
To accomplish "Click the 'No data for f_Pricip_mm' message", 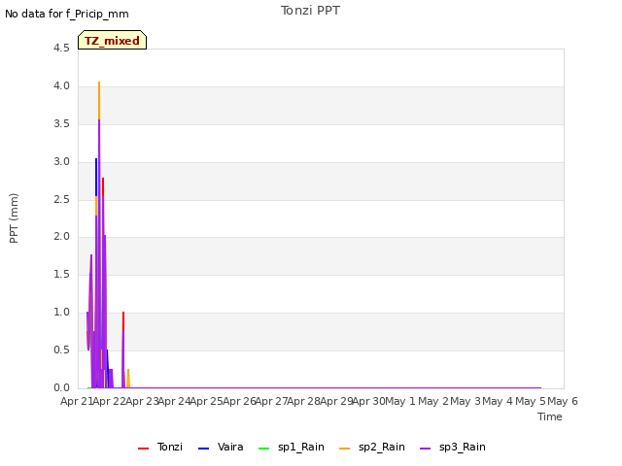I will click(x=67, y=14).
